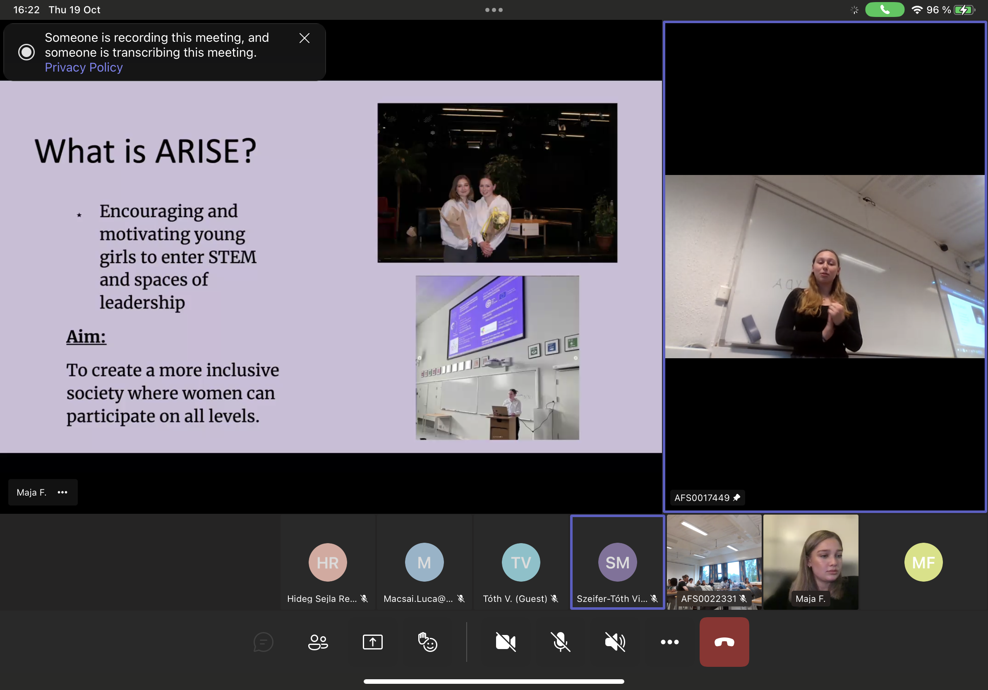The height and width of the screenshot is (690, 988).
Task: Dismiss the recording notification banner
Action: click(304, 38)
